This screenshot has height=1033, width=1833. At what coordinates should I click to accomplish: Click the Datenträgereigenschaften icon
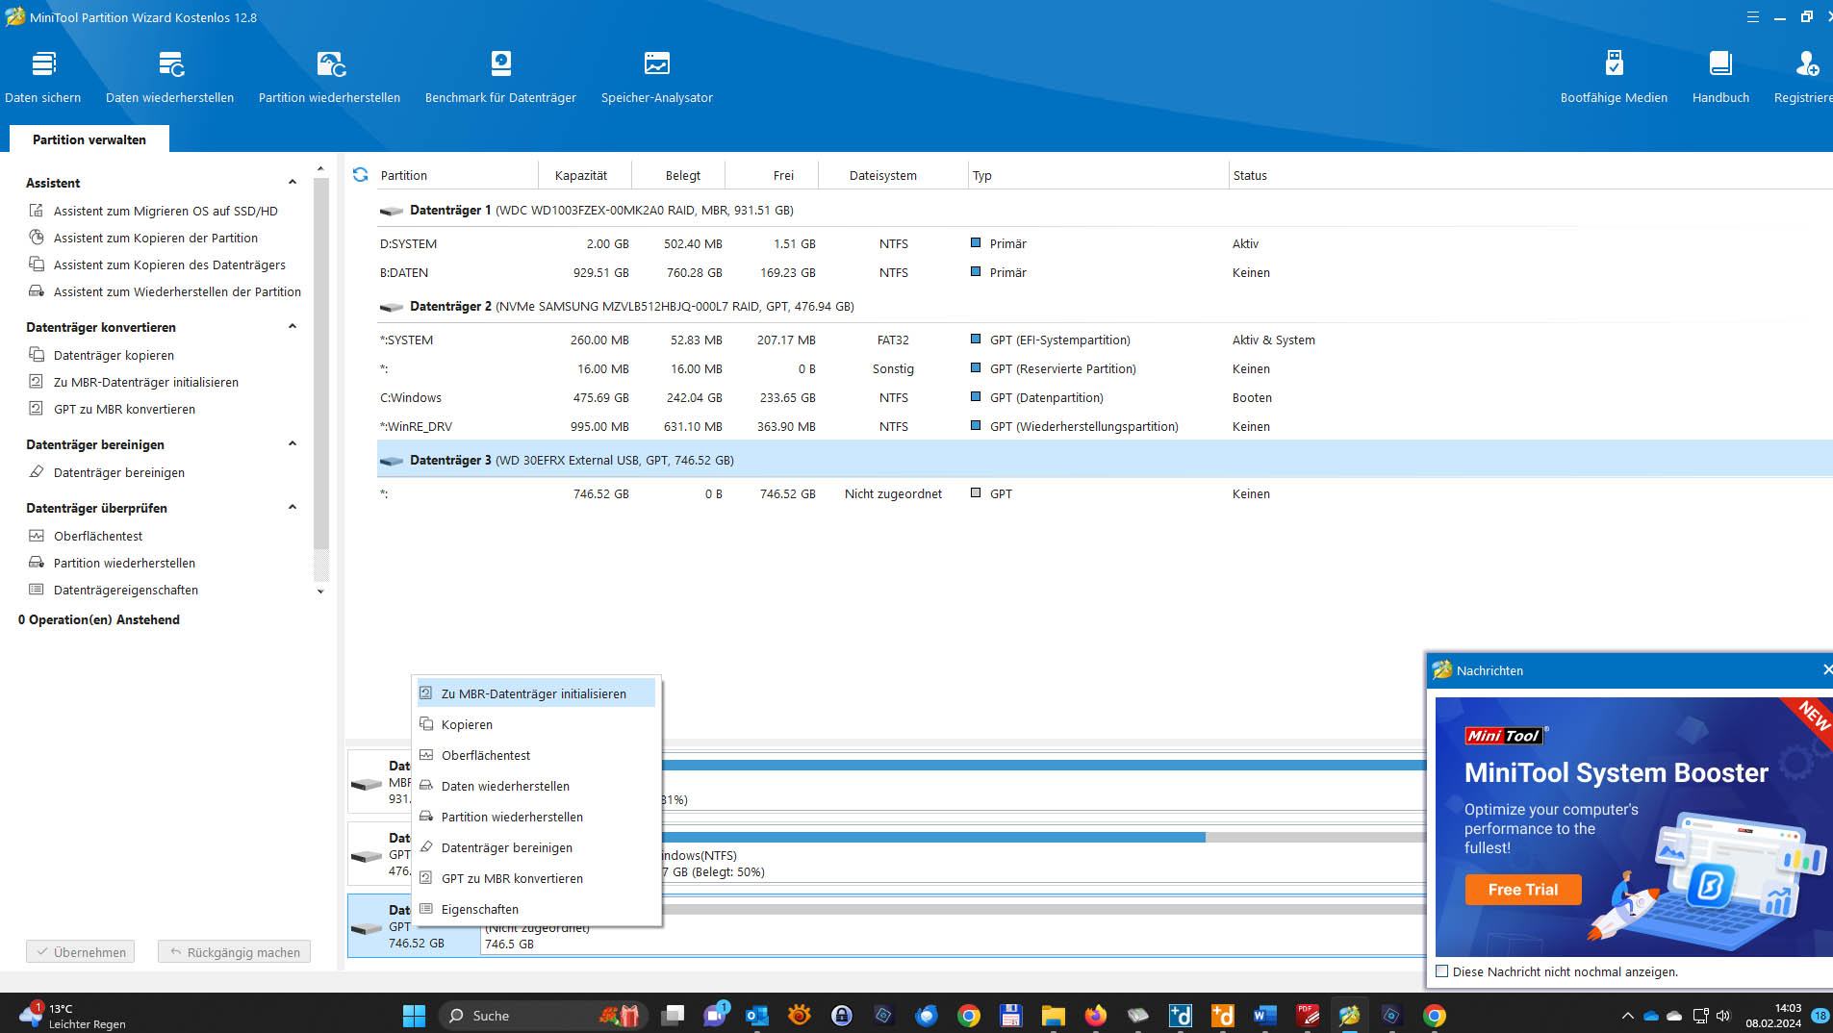click(x=37, y=590)
